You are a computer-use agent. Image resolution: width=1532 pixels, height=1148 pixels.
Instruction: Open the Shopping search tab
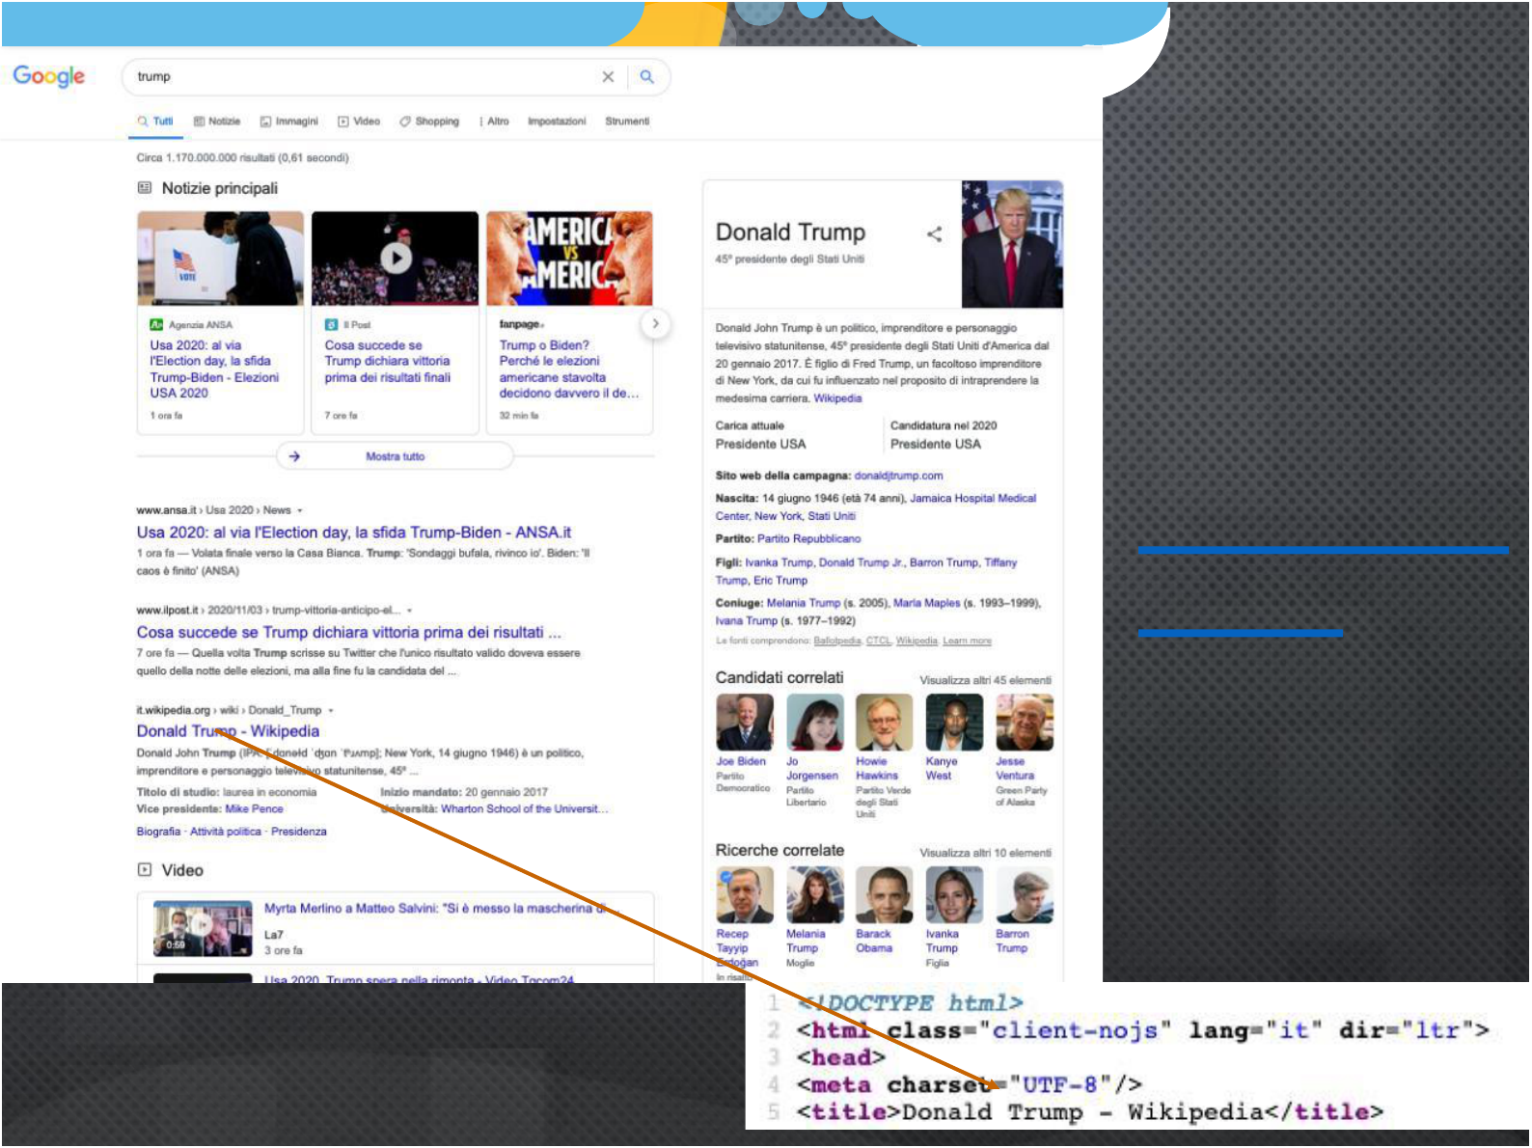click(x=429, y=122)
